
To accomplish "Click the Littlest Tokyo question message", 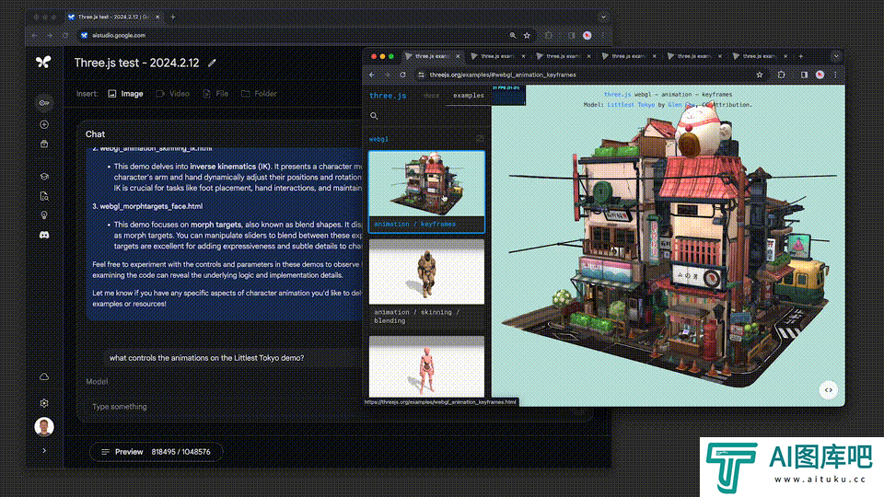I will pyautogui.click(x=207, y=358).
